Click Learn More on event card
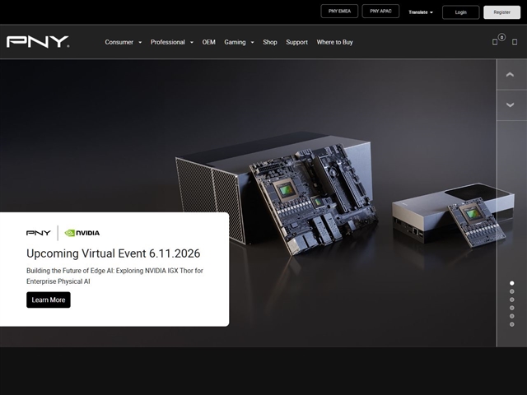527x395 pixels. pyautogui.click(x=49, y=300)
